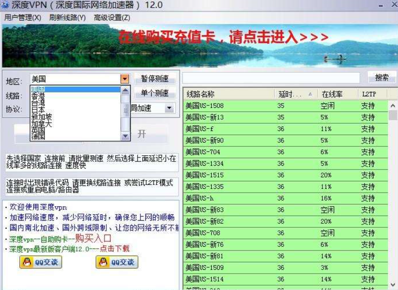Open the 刷新线路(Y) menu

(x=67, y=17)
